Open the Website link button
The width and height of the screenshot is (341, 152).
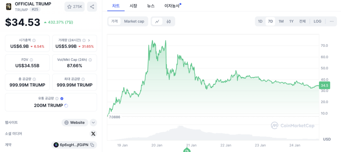click(x=75, y=122)
